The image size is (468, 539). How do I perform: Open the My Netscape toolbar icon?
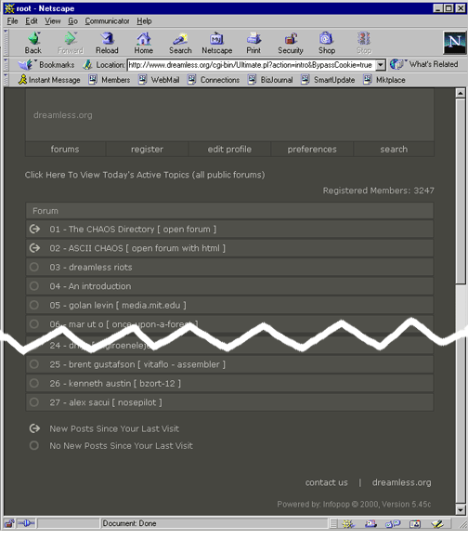[x=216, y=38]
